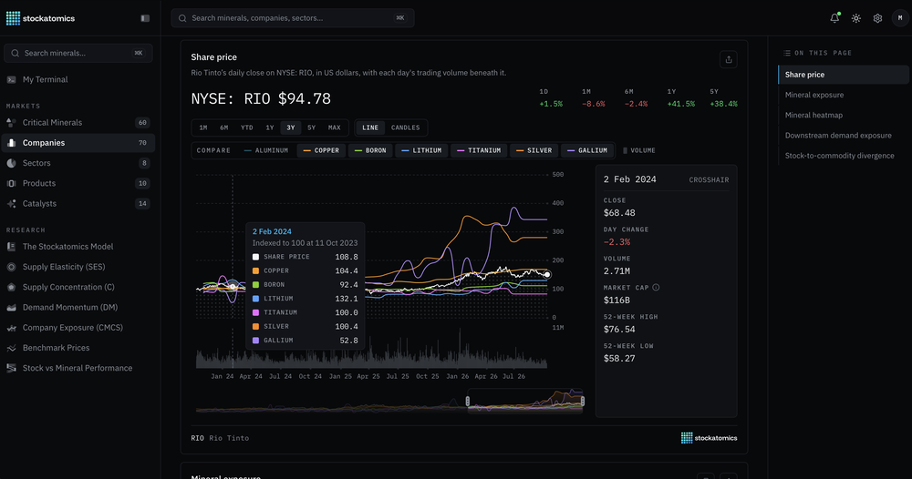Click the Demand Momentum (DM) icon

click(x=11, y=308)
